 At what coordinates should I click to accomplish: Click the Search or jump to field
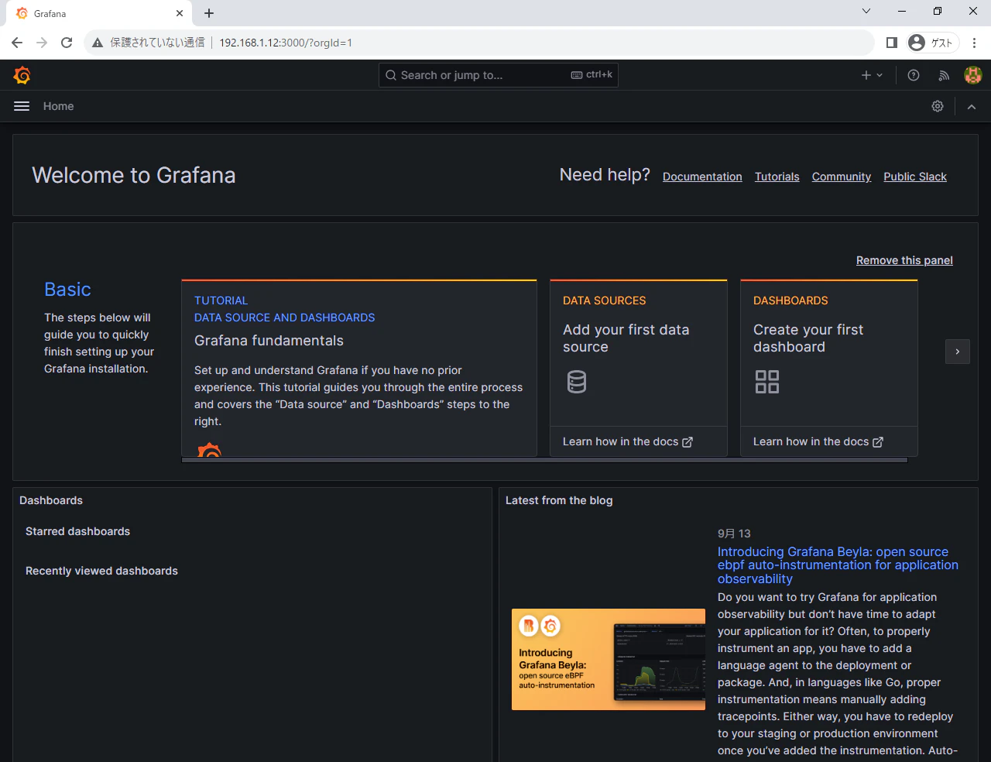(499, 75)
